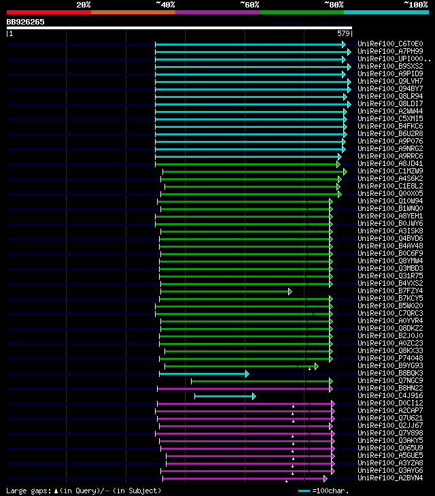This screenshot has height=496, width=435.
Task: Click the UniRef100_A5GUE5 label
Action: [390, 456]
